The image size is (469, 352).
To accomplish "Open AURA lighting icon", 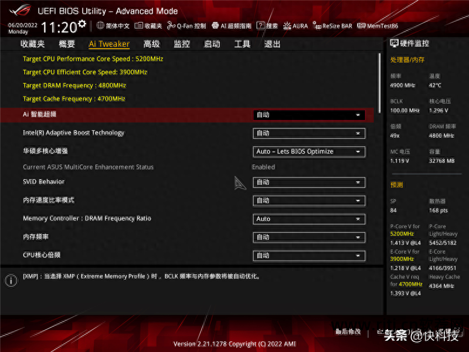I will (287, 26).
